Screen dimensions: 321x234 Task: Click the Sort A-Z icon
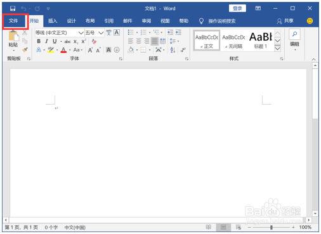pyautogui.click(x=173, y=50)
